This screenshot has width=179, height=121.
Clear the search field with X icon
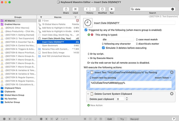coord(173,9)
